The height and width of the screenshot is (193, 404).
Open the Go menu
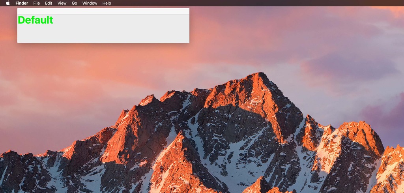[x=75, y=3]
